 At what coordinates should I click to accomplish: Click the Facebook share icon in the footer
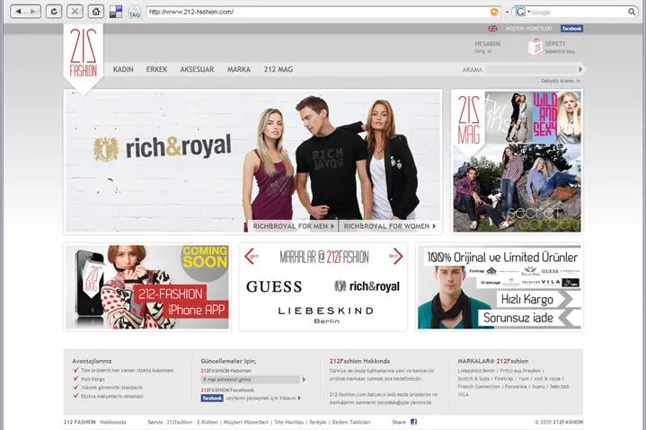coord(413,422)
